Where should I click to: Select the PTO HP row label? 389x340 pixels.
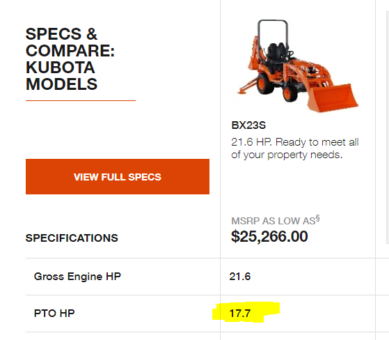point(54,314)
